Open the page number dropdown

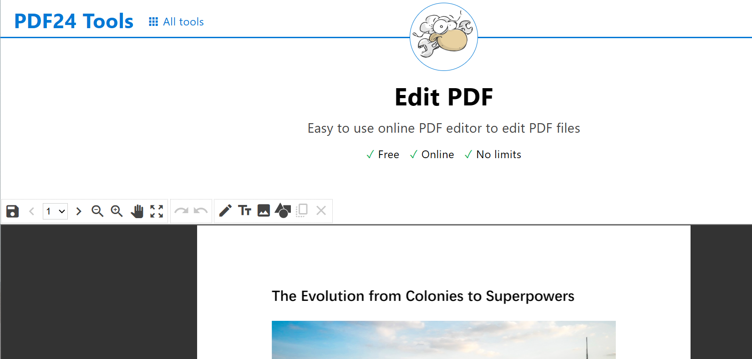coord(55,211)
